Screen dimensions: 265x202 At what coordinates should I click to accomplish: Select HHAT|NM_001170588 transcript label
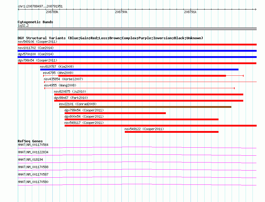tap(33, 167)
